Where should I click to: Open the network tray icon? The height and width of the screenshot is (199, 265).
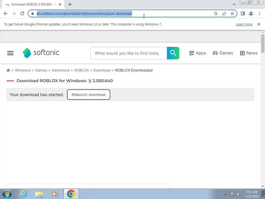pos(226,194)
